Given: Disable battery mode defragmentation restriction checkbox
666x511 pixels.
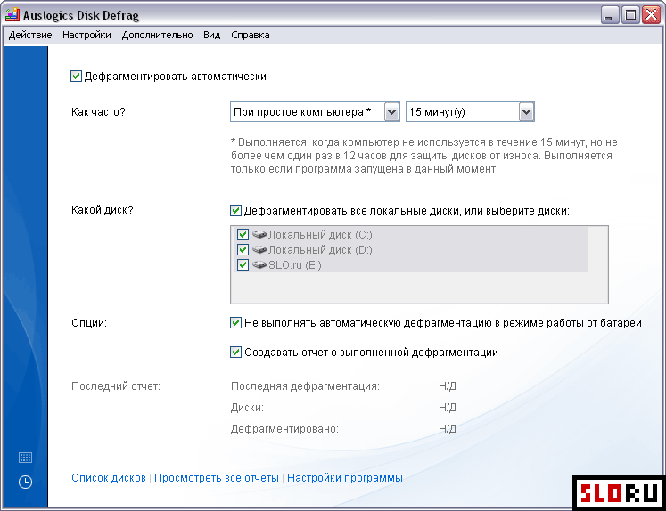Looking at the screenshot, I should point(235,323).
